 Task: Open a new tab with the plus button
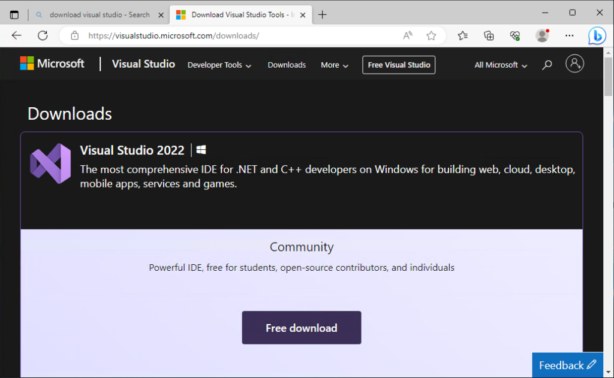tap(322, 15)
